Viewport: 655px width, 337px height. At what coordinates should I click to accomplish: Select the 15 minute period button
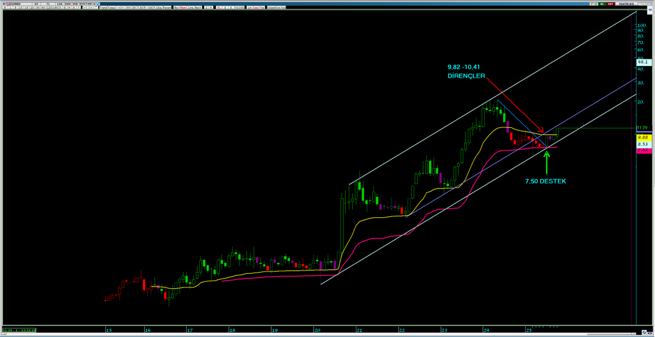(x=26, y=7)
